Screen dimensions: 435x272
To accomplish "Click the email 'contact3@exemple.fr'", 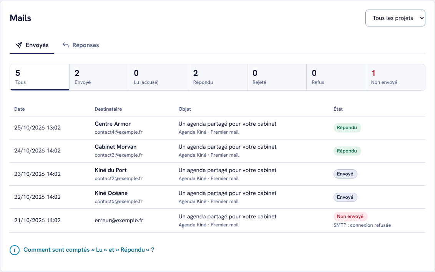I will (x=118, y=155).
